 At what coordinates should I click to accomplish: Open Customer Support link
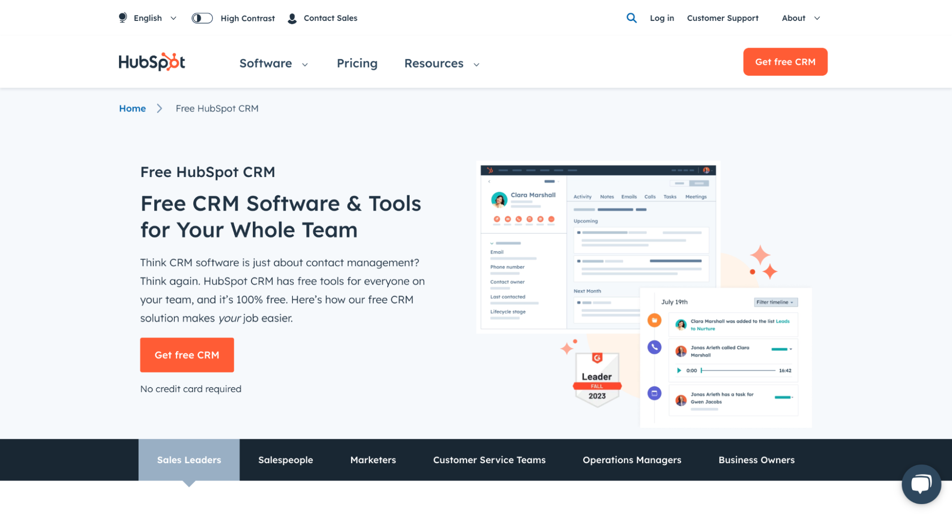(723, 18)
